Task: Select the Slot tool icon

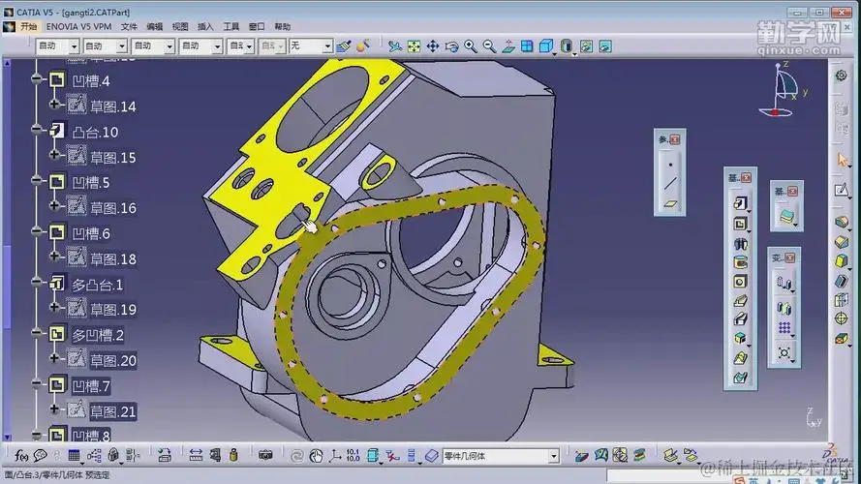Action: click(x=740, y=318)
